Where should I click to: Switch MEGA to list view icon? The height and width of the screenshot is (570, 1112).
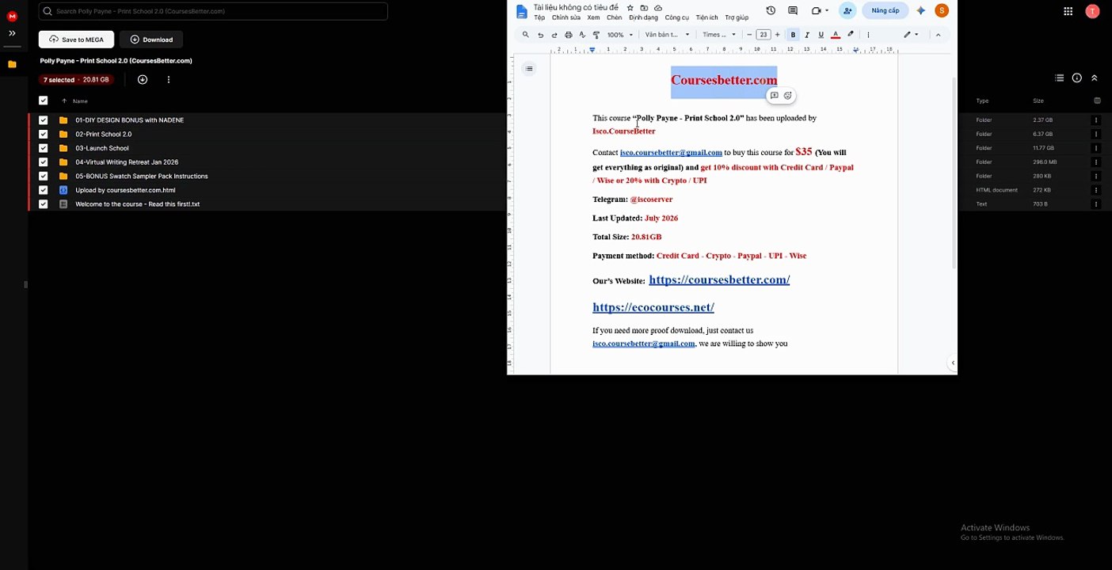[x=1060, y=78]
